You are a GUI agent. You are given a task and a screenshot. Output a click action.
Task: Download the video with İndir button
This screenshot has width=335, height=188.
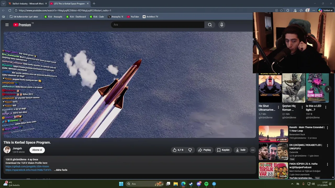pyautogui.click(x=241, y=150)
